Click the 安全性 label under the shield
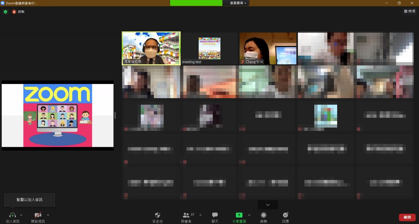419x224 pixels. (x=157, y=221)
